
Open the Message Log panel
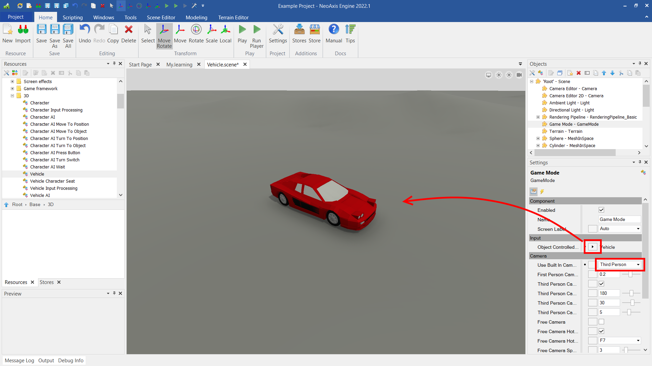tap(19, 361)
